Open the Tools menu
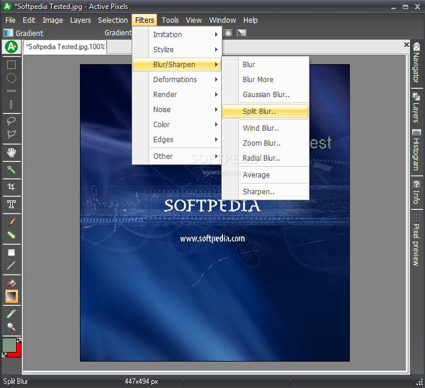 tap(170, 20)
